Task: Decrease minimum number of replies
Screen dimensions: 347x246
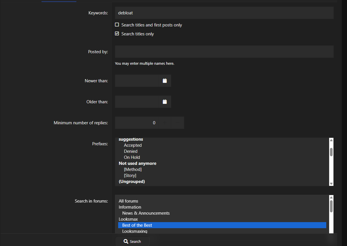Action: (178, 123)
